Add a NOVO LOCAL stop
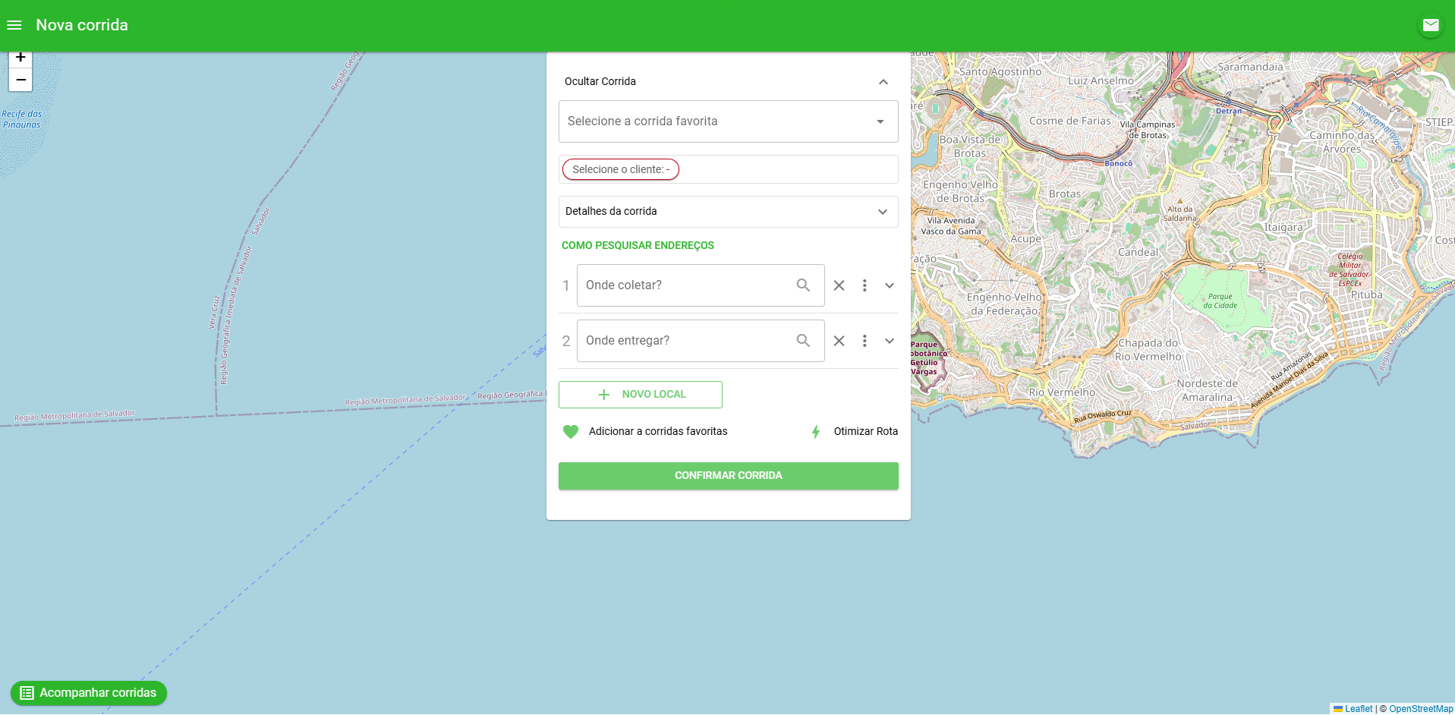 (x=641, y=395)
